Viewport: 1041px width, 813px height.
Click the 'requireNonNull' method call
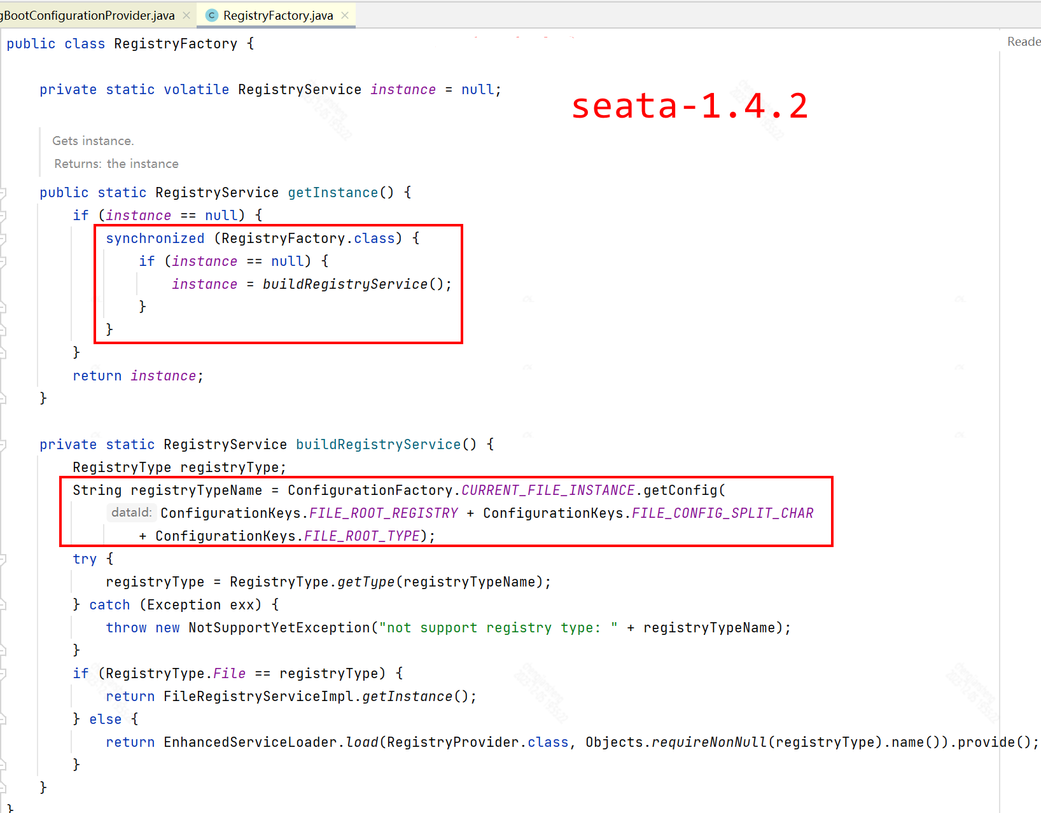point(709,742)
